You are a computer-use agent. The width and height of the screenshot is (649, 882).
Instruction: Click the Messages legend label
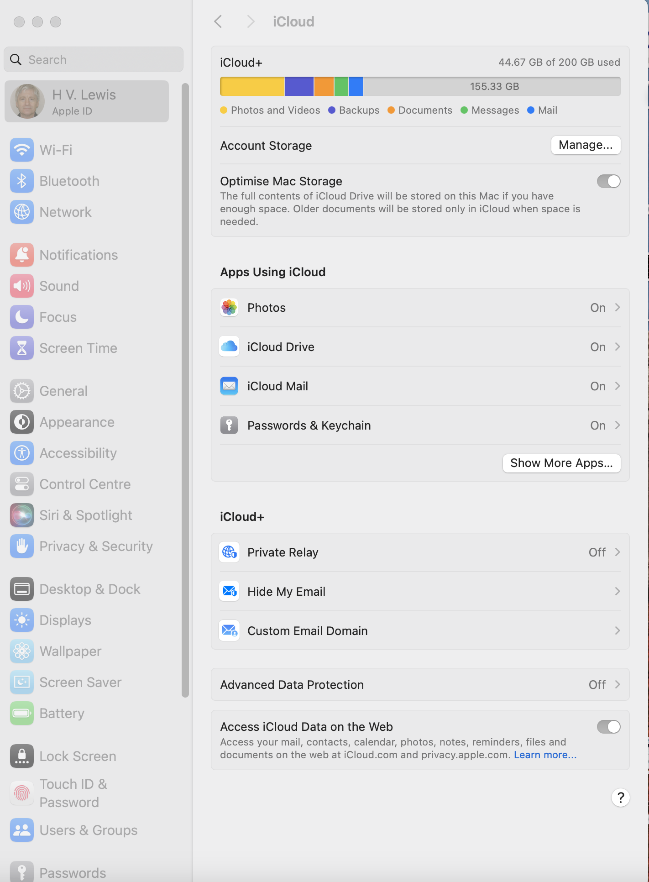click(x=495, y=110)
